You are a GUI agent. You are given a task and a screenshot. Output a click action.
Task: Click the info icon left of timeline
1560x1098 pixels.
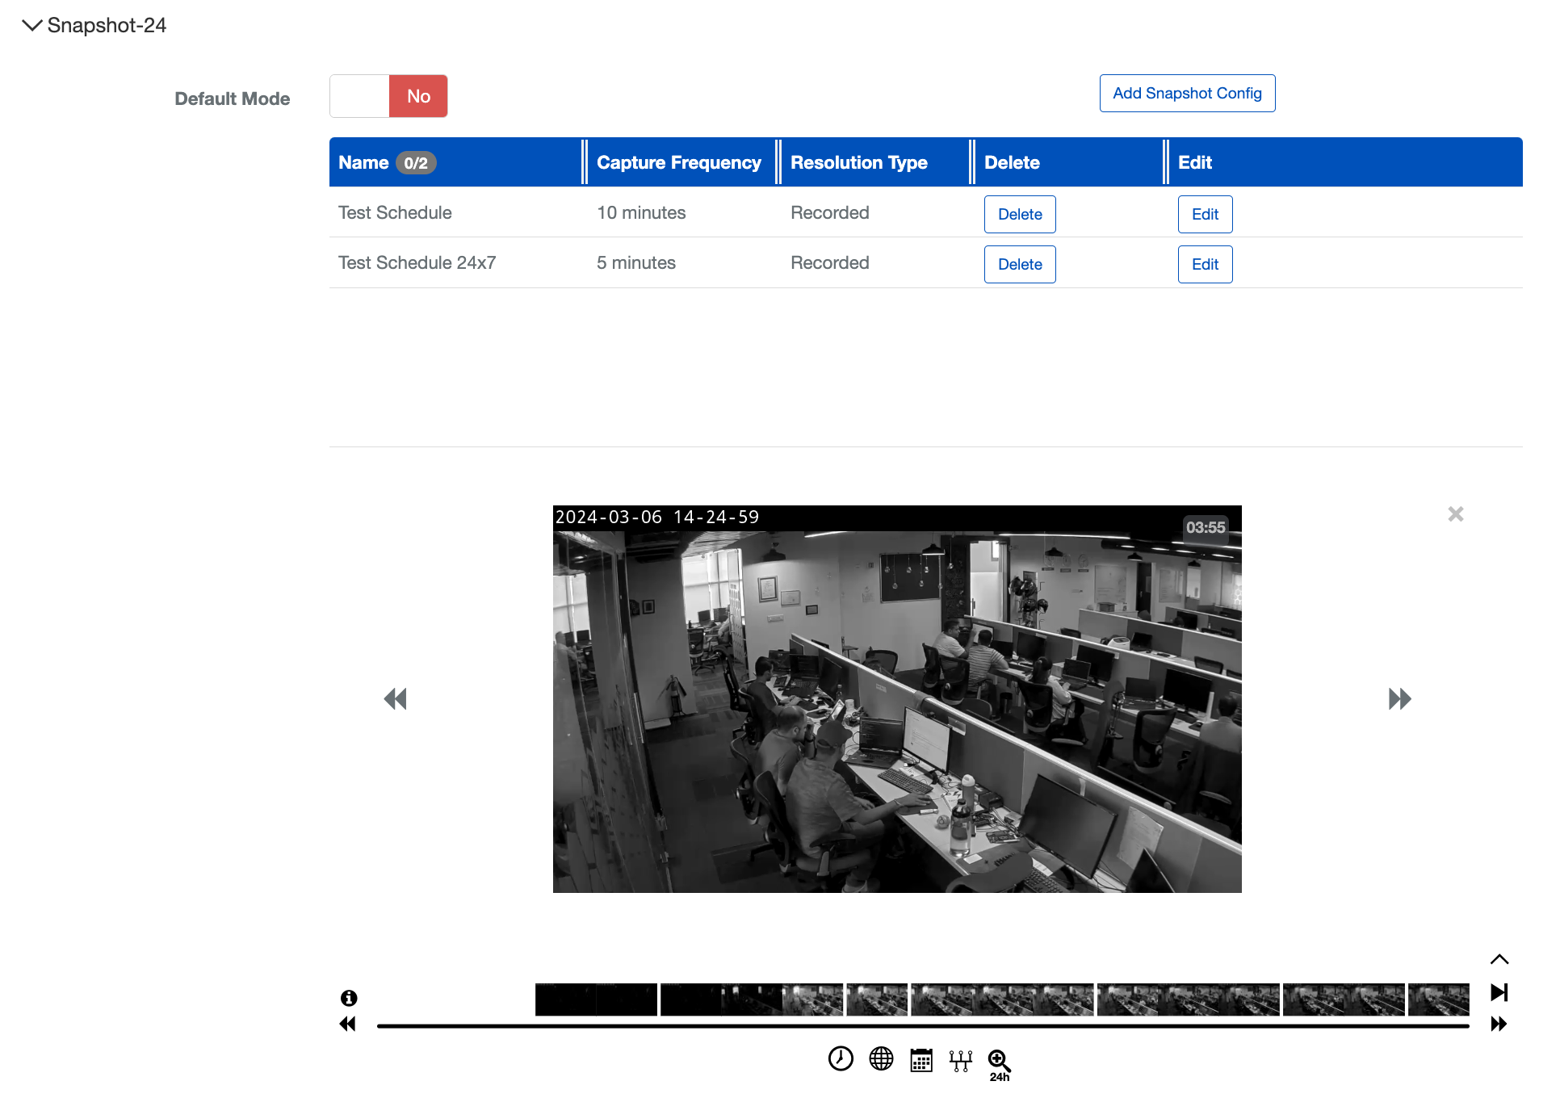point(349,998)
